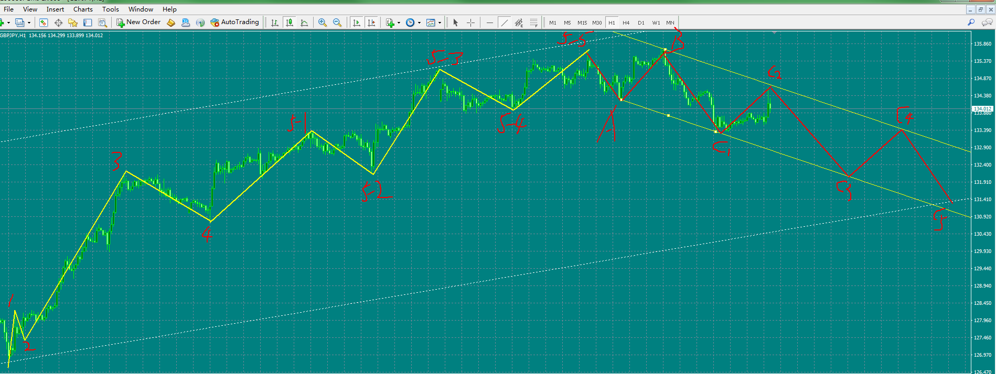
Task: Expand the new chart dropdown arrow
Action: [9, 23]
